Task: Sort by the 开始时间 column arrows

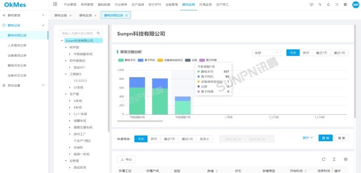Action: pyautogui.click(x=306, y=171)
